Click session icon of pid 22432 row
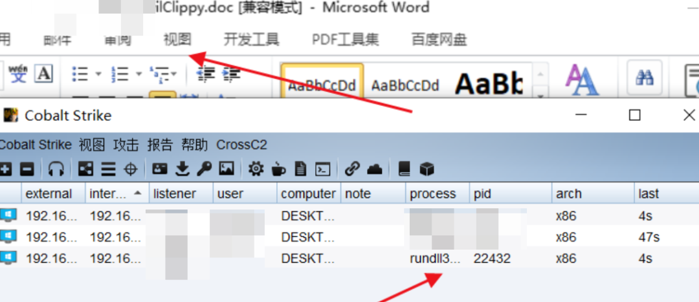Image resolution: width=699 pixels, height=302 pixels. tap(8, 257)
